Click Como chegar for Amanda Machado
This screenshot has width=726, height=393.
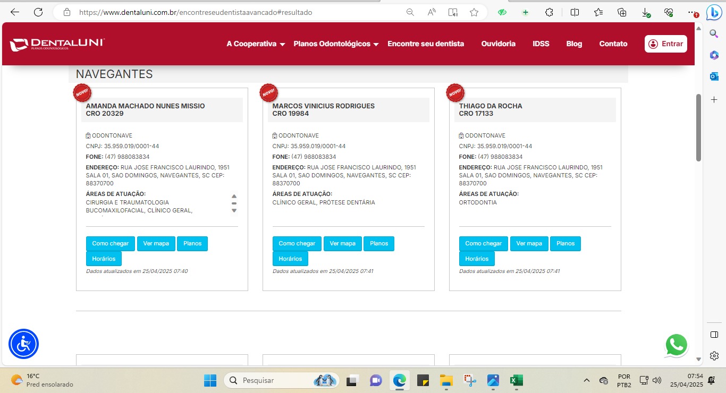click(x=111, y=243)
